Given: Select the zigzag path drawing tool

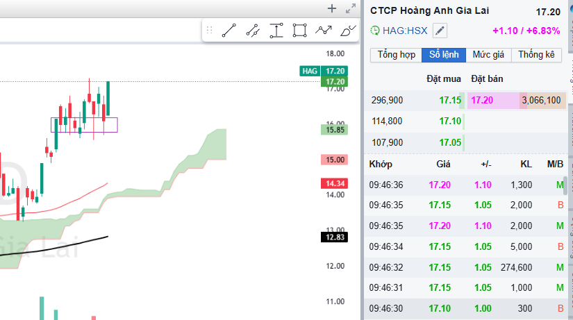Looking at the screenshot, I should tap(323, 31).
